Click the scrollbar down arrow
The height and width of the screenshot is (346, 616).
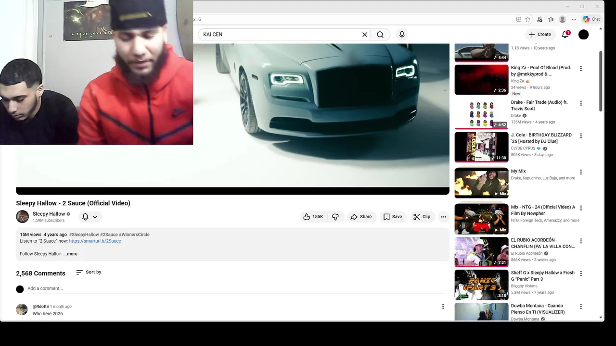601,318
